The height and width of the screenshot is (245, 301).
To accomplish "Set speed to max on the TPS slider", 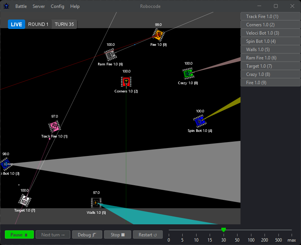I will pos(292,240).
